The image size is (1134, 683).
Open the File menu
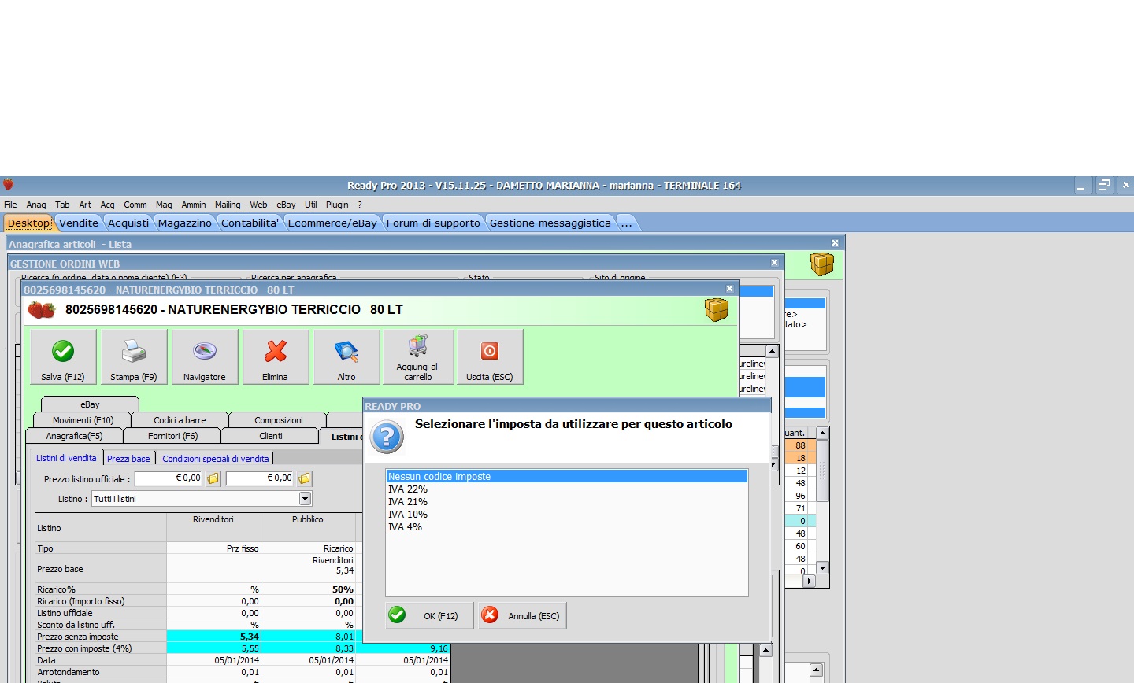point(10,205)
